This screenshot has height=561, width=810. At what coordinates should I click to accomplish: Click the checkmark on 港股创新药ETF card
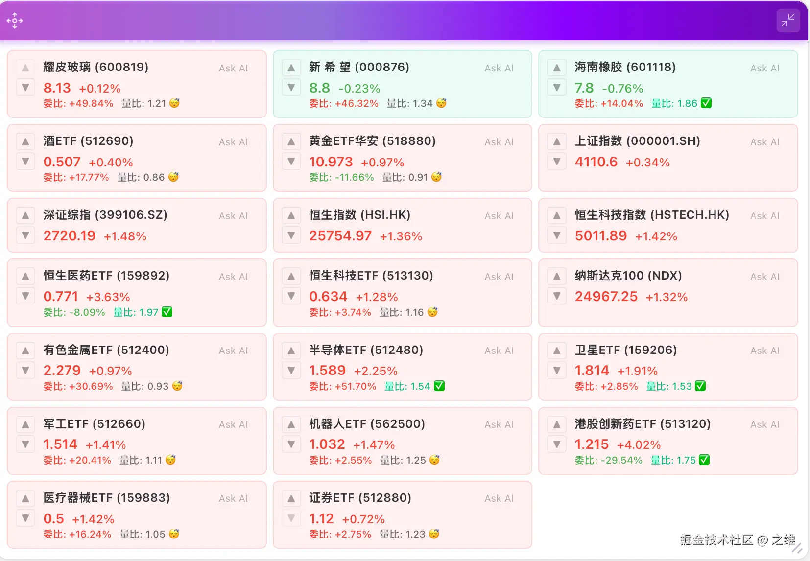click(x=704, y=460)
